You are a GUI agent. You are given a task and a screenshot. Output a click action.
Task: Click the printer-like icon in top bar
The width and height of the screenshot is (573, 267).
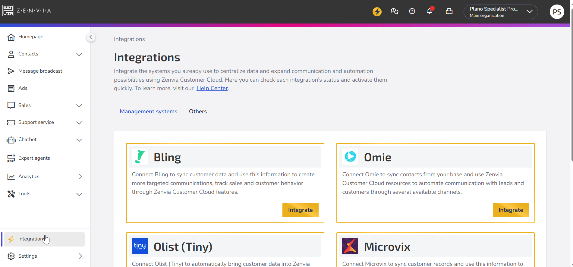coord(449,11)
